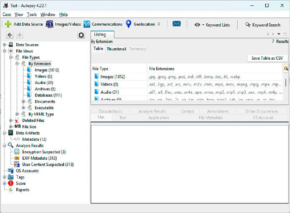Select Databases (111) in the tree
The width and height of the screenshot is (290, 213).
point(48,95)
